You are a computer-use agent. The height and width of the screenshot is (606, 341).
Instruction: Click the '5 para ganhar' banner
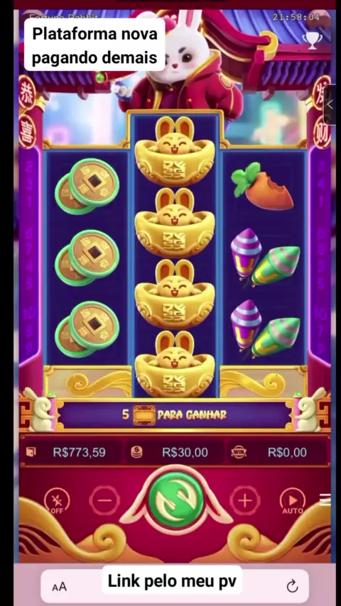[x=174, y=414]
